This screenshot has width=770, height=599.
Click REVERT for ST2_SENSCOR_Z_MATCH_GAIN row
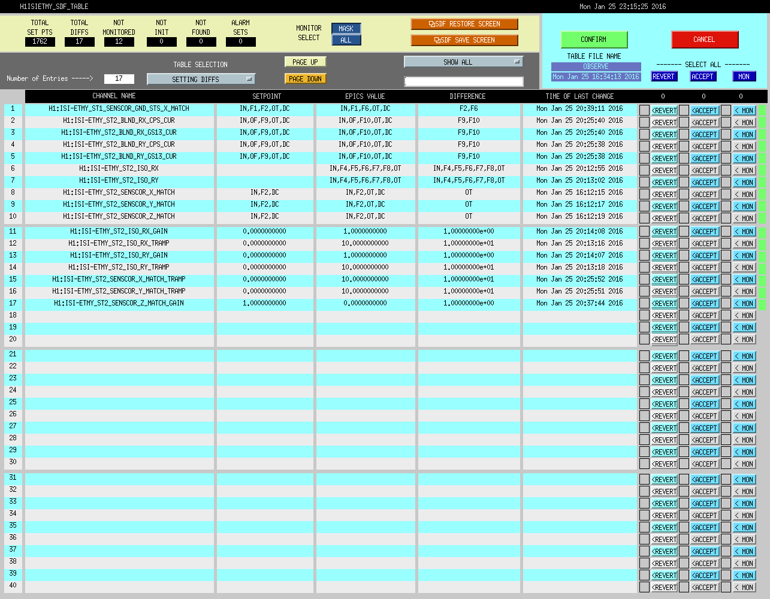pyautogui.click(x=665, y=304)
